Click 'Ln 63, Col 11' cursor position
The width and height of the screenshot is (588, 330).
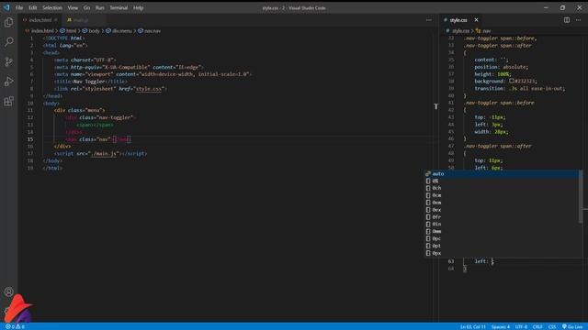point(473,326)
